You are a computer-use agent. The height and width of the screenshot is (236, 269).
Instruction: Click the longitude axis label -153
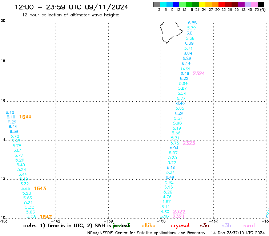pos(214,221)
